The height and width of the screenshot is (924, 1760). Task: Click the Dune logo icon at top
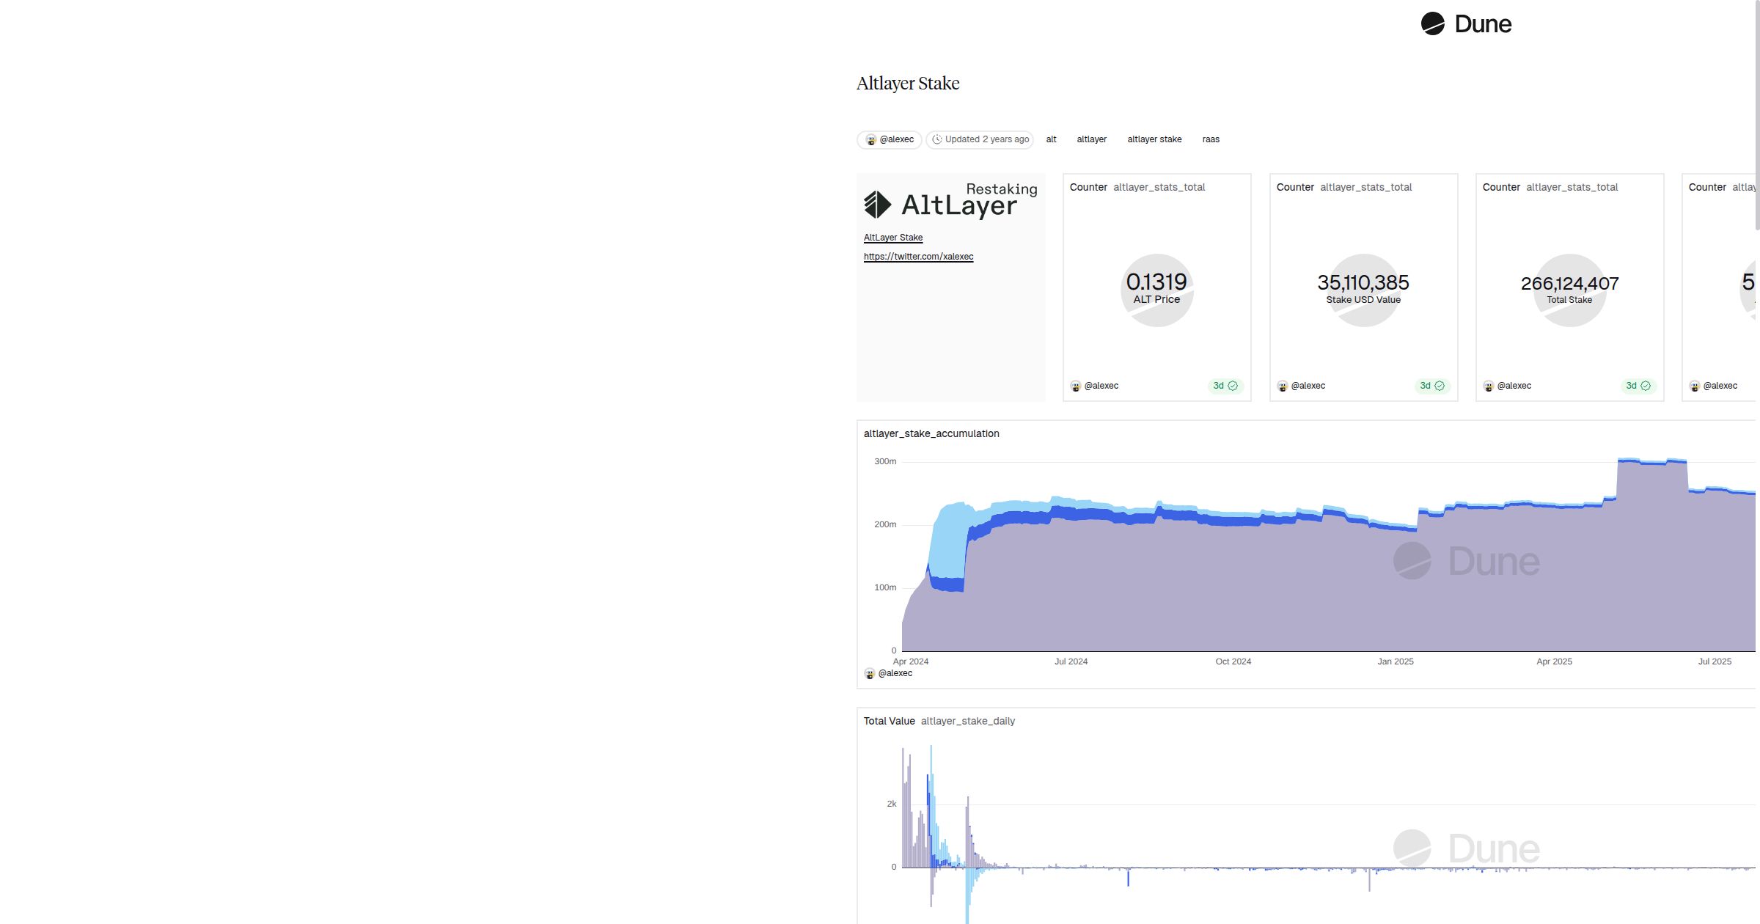pos(1432,23)
